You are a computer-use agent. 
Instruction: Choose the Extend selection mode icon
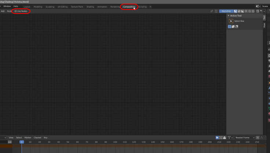point(233,27)
